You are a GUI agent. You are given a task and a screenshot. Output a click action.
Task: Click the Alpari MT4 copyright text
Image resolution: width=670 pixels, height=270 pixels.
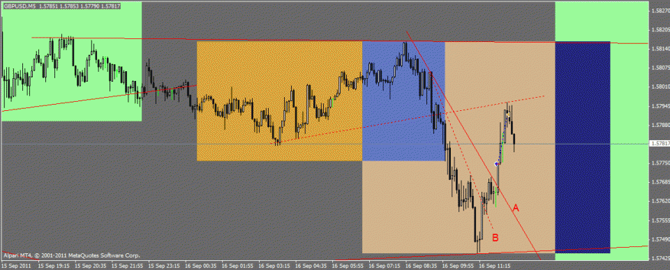tap(71, 256)
